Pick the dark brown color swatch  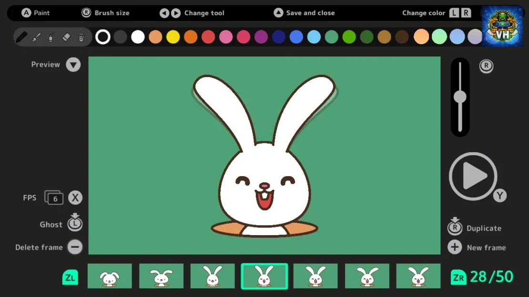point(402,37)
